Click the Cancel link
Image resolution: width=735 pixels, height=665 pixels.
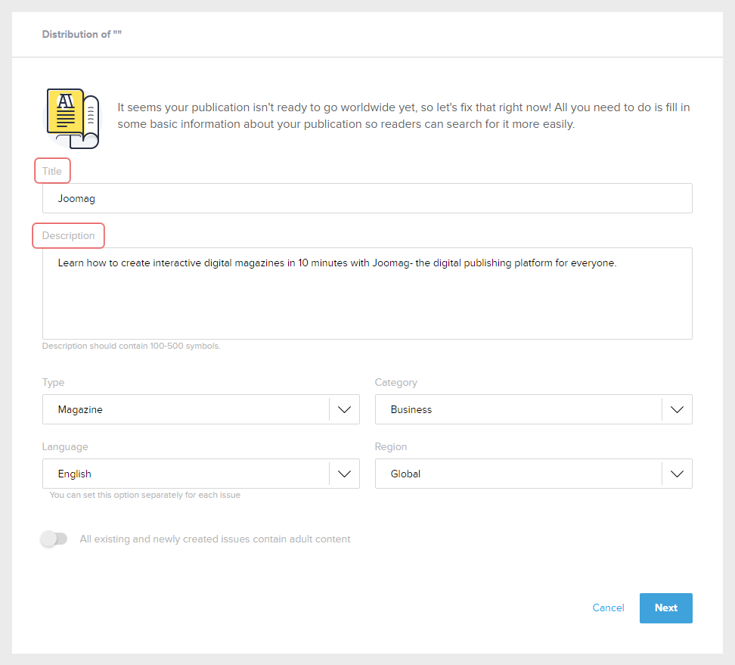point(608,608)
